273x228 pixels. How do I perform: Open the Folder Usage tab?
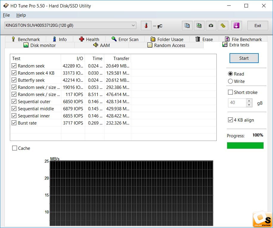tap(167, 39)
